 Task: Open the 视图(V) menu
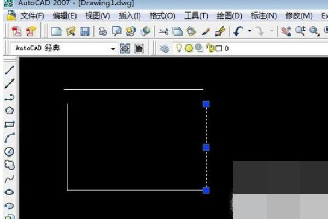click(98, 16)
